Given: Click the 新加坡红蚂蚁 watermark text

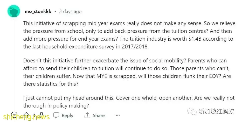Looking at the screenshot, I should pos(216,111).
